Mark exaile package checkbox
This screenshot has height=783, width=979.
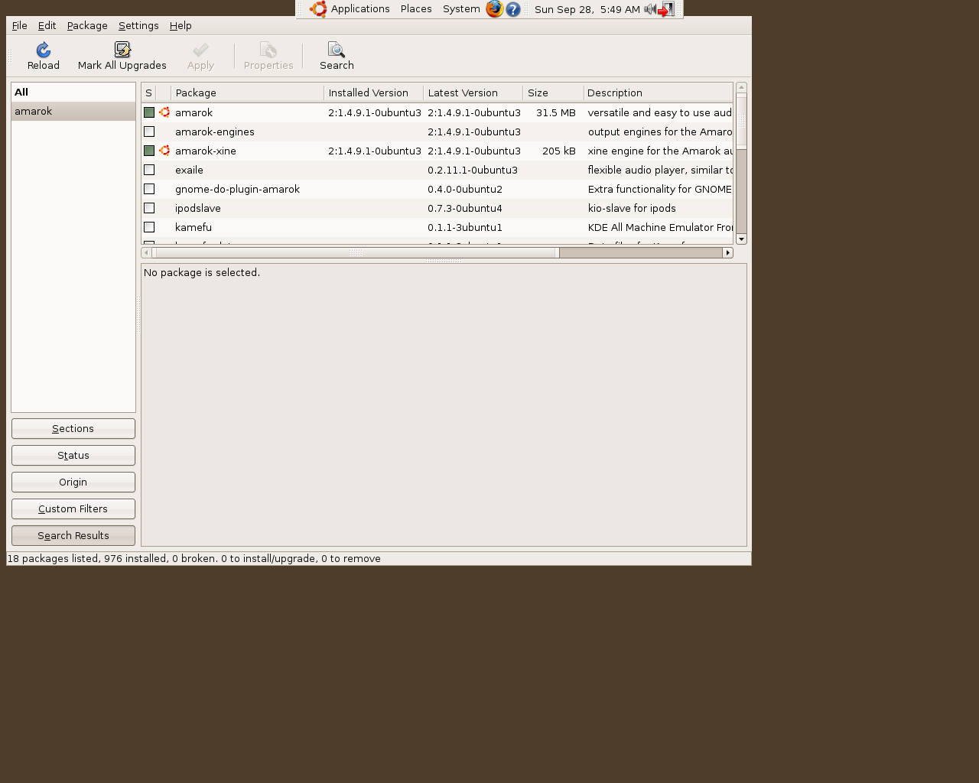[x=149, y=170]
